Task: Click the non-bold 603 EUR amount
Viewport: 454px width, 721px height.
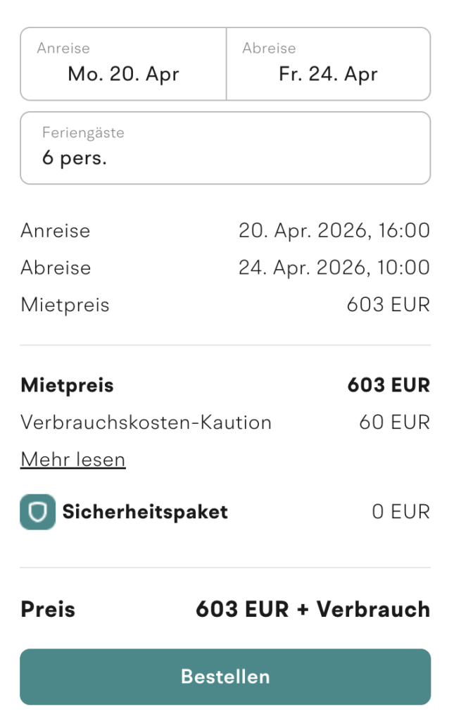Action: point(388,306)
